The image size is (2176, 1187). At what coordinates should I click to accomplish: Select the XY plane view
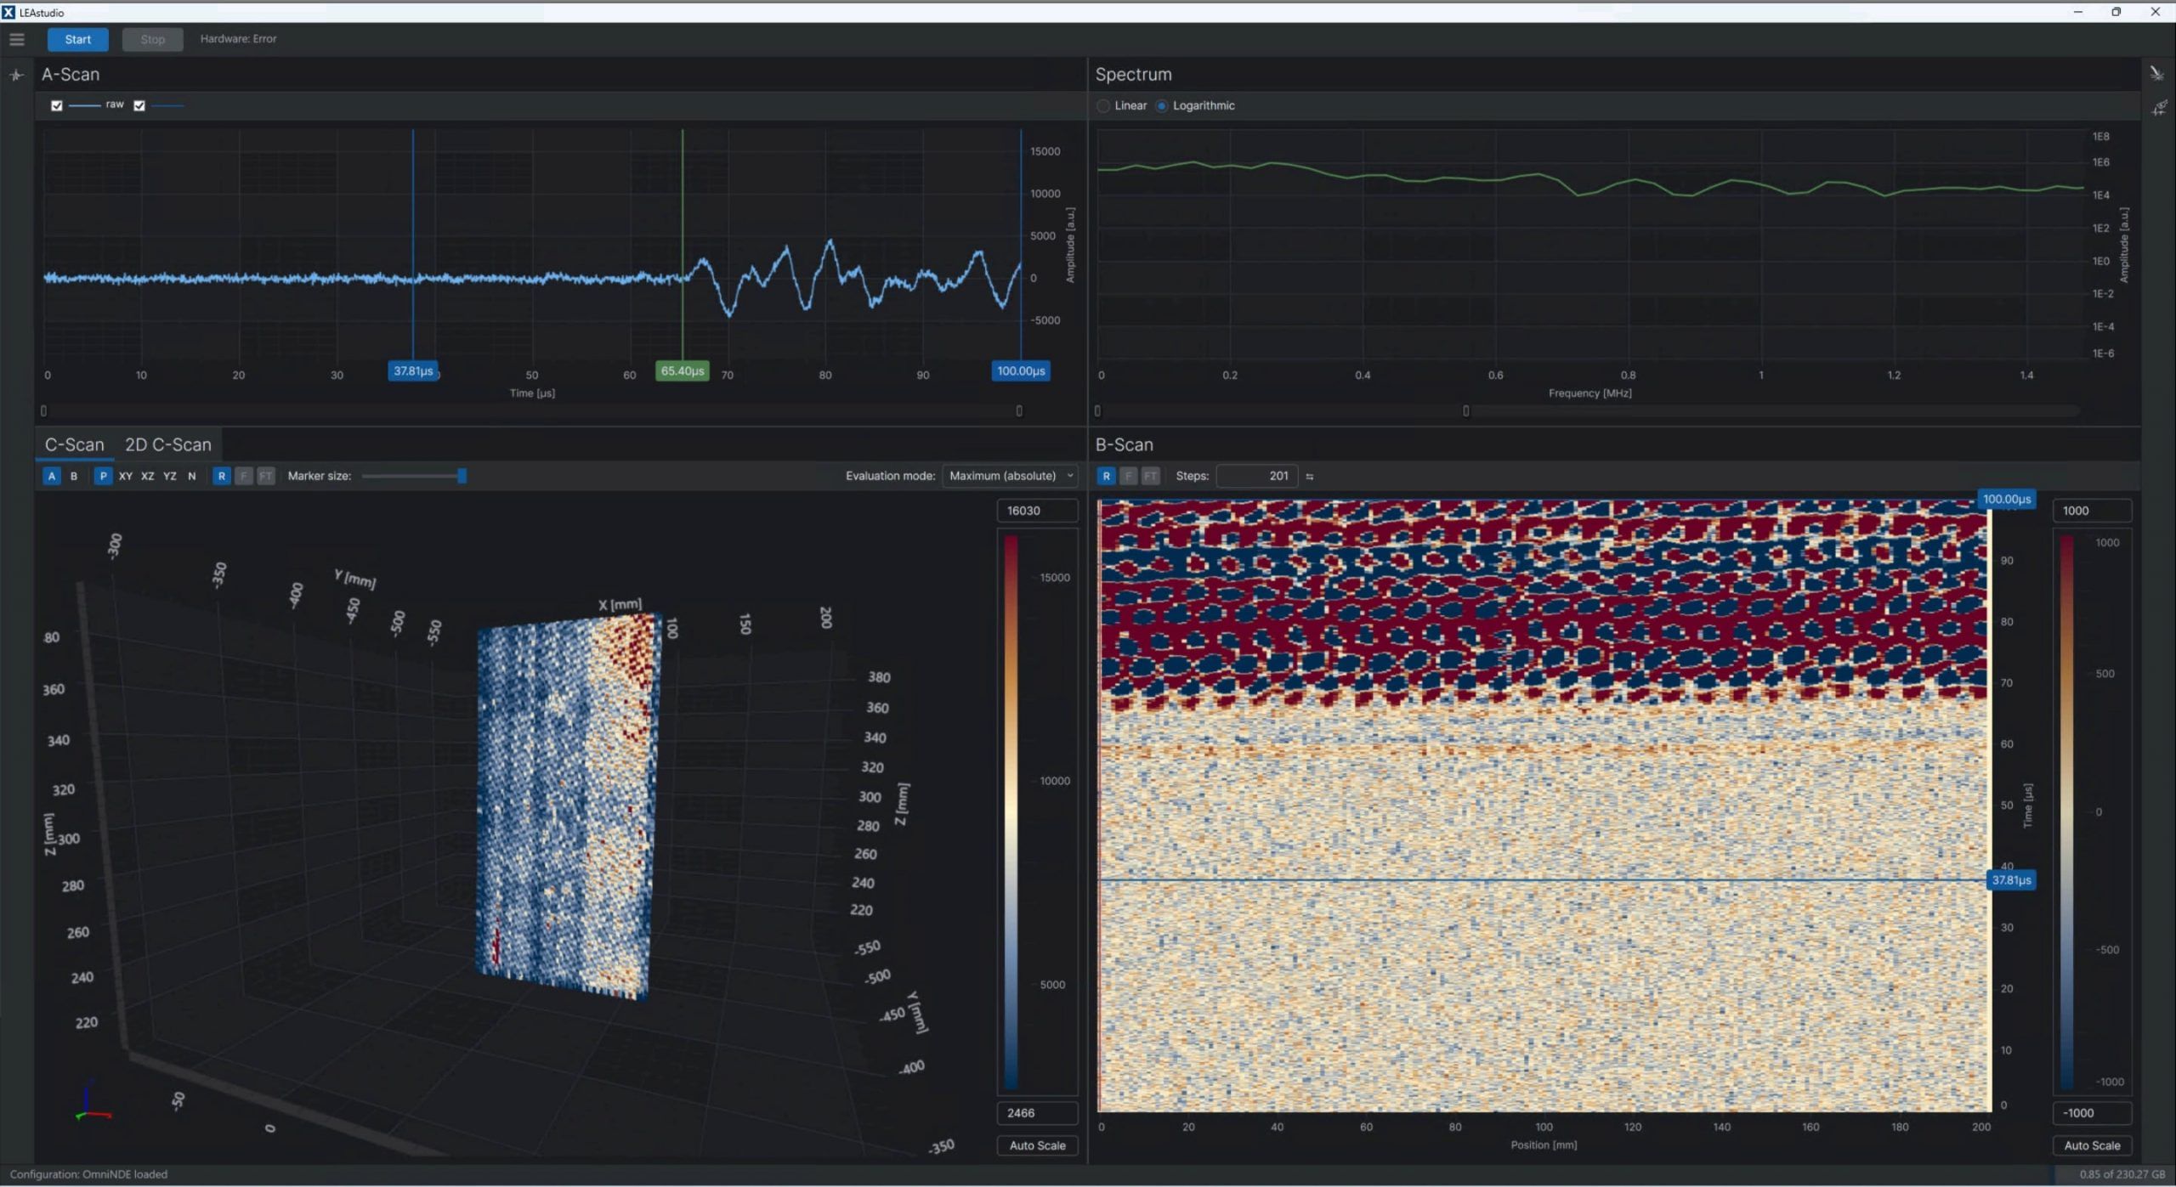[126, 476]
